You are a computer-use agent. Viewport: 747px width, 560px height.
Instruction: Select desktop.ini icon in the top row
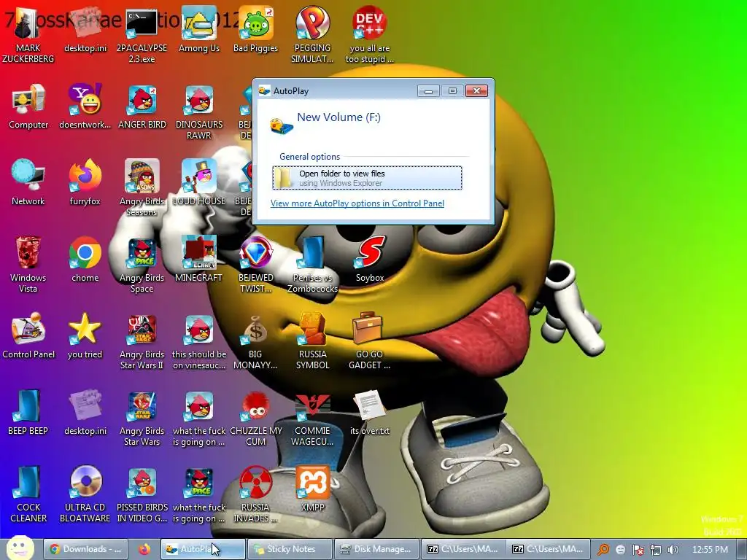coord(85,29)
